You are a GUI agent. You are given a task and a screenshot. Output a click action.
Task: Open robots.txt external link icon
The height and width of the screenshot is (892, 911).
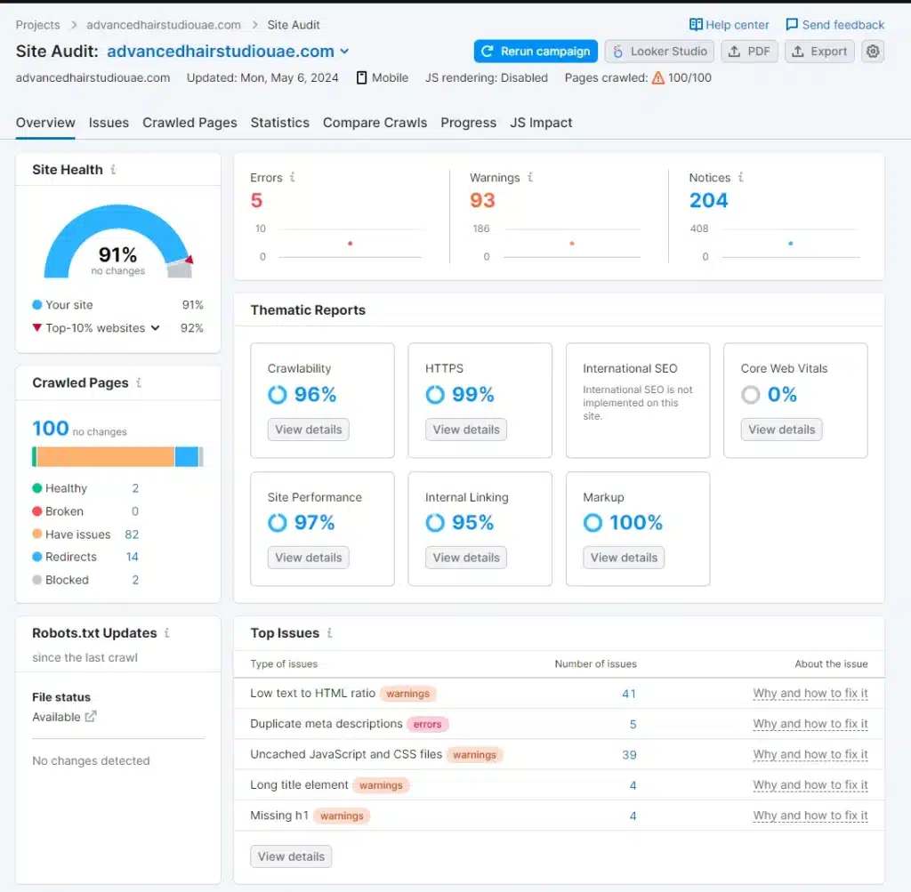click(91, 717)
